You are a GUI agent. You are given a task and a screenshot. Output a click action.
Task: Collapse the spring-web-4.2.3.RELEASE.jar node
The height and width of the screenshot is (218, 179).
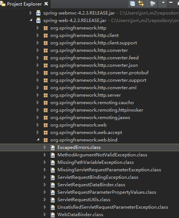coord(31,21)
